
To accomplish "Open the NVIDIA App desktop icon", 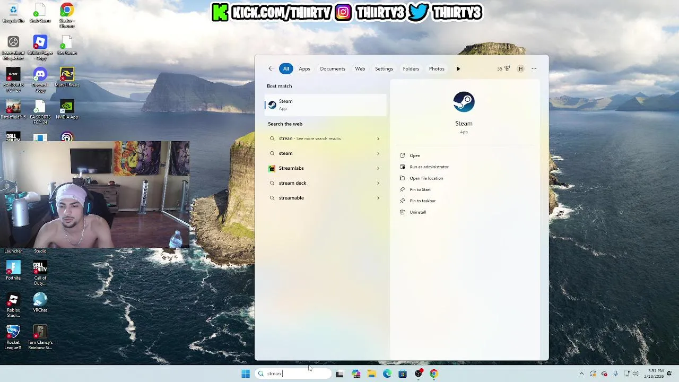I will click(67, 109).
